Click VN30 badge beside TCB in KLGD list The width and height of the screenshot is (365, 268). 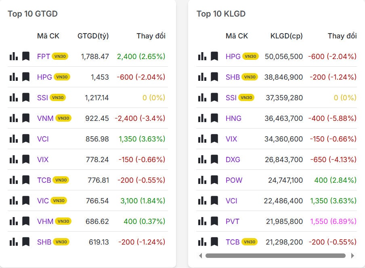tap(250, 242)
